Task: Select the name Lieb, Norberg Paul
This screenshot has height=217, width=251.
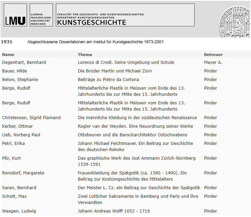Action: [x=21, y=135]
